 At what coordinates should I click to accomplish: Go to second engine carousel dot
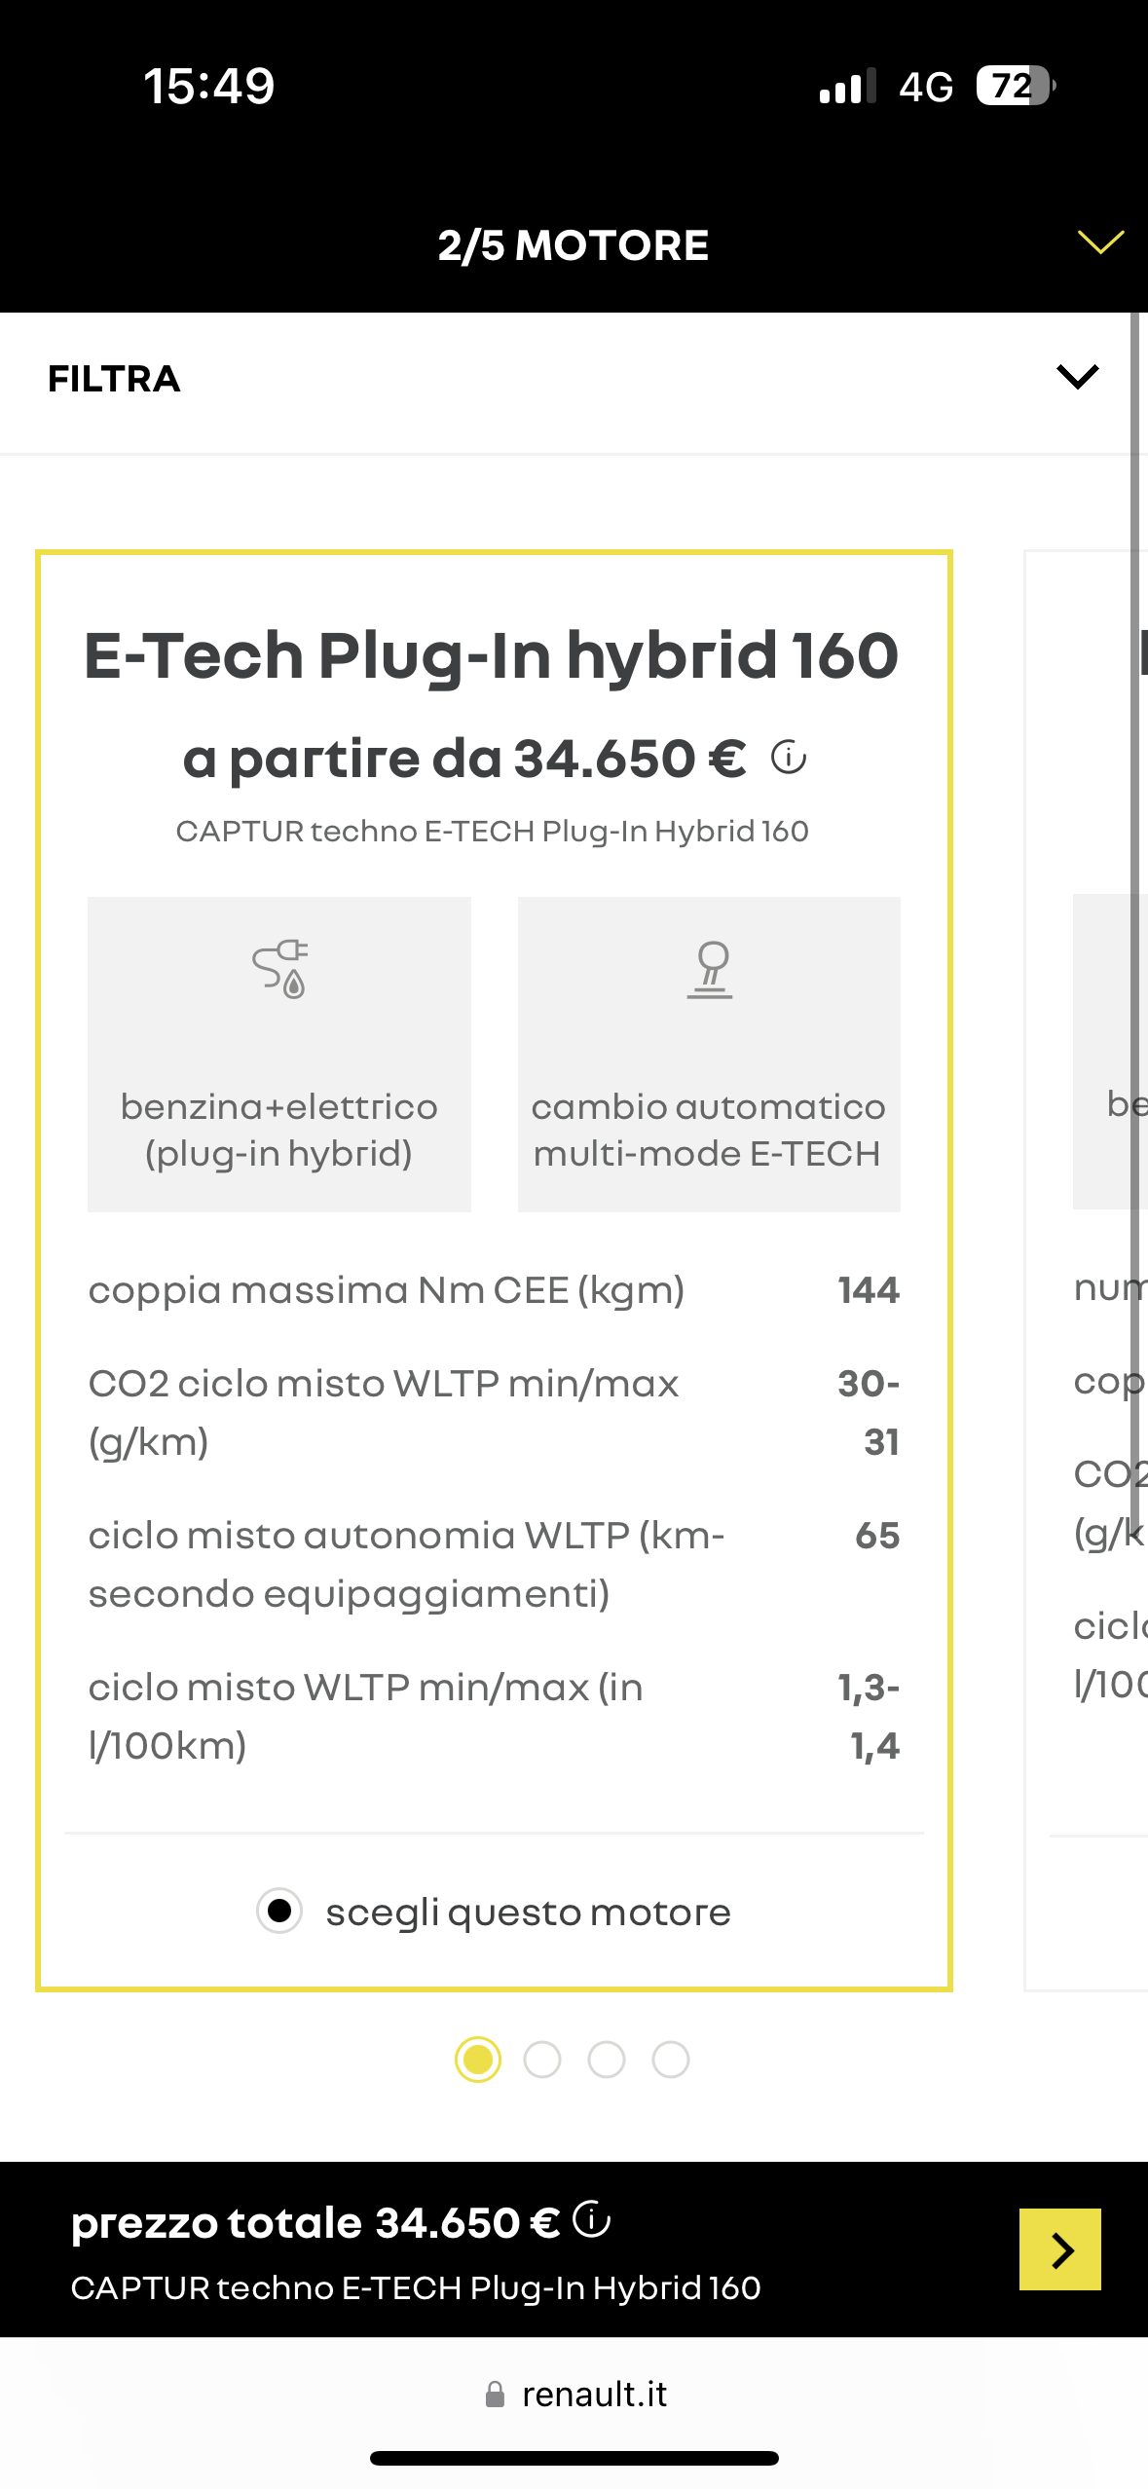(542, 2060)
